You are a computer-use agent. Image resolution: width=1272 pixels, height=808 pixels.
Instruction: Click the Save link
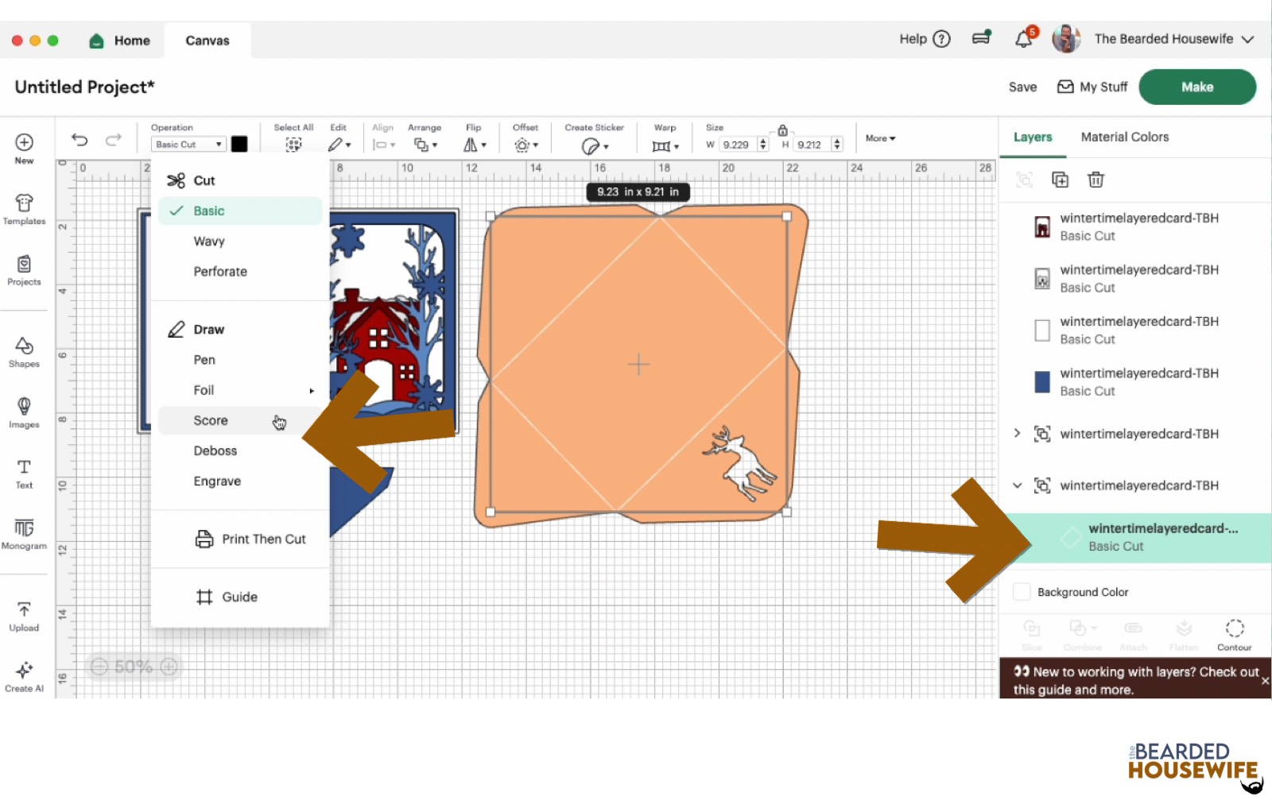click(x=1022, y=87)
